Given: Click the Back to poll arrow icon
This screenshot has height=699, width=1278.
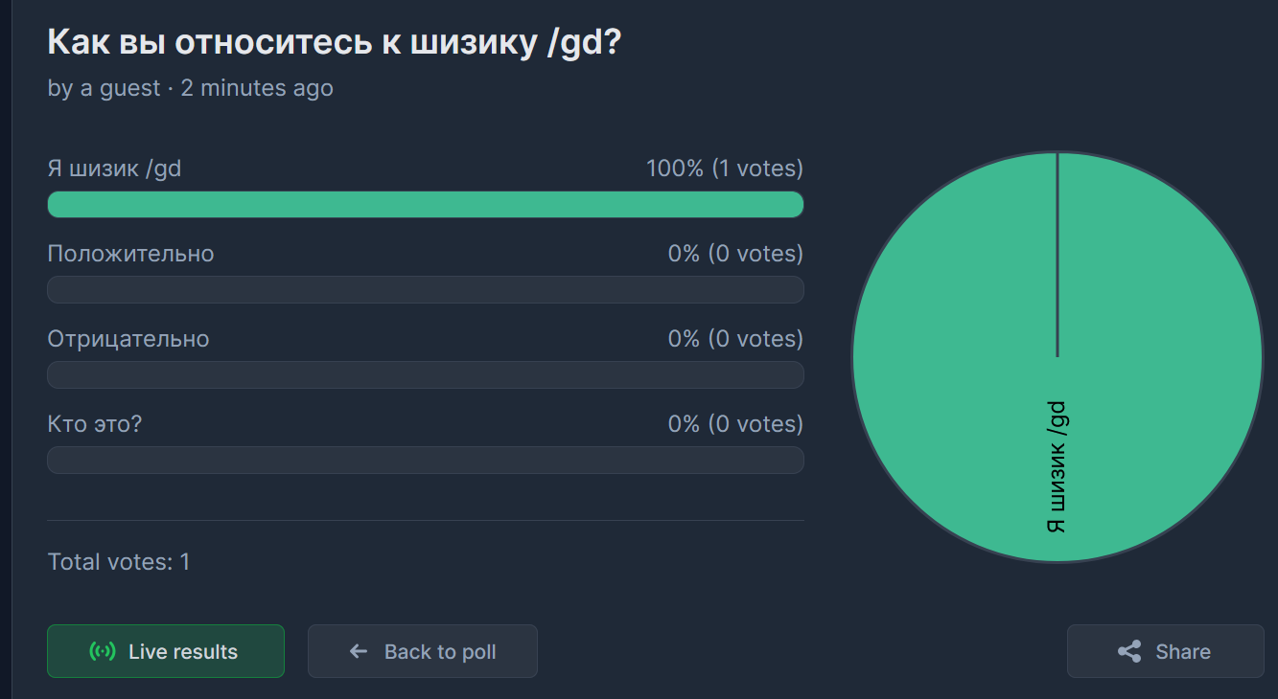Looking at the screenshot, I should 359,652.
